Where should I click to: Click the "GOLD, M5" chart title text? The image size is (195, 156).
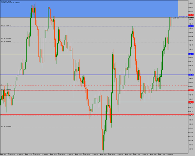[6, 1]
